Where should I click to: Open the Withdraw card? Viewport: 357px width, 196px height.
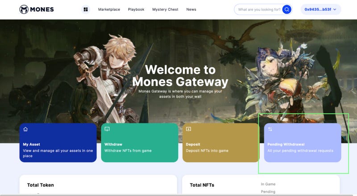(x=140, y=143)
